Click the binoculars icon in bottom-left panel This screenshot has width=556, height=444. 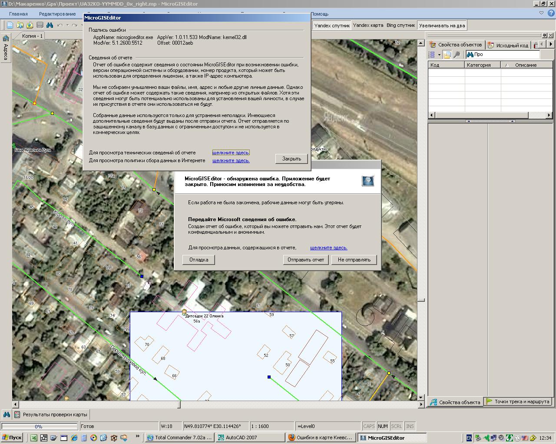point(7,415)
